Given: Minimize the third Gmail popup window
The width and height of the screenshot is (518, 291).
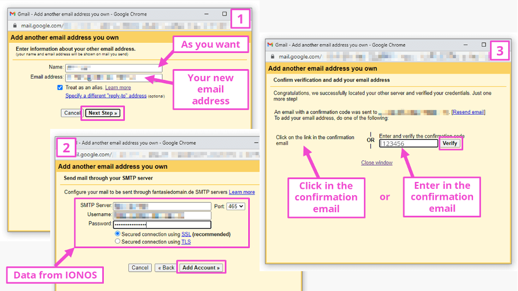Looking at the screenshot, I should 466,45.
